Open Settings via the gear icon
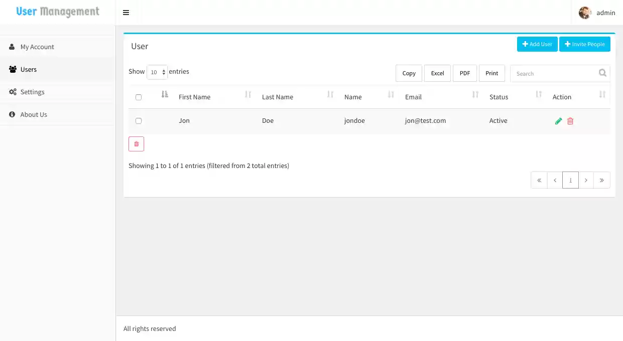 12,92
